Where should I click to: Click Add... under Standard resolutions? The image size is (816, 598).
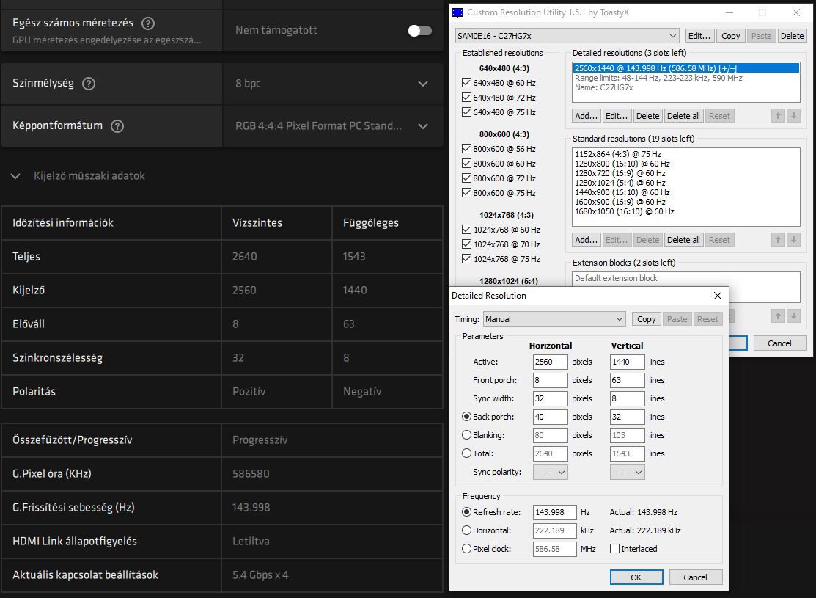586,240
